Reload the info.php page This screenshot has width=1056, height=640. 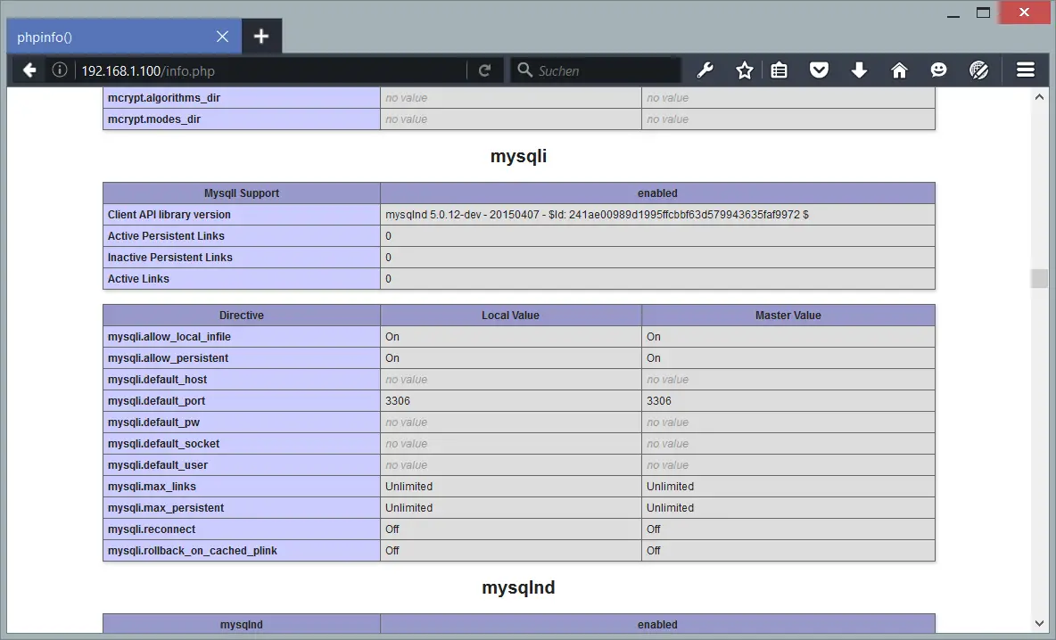[x=484, y=70]
